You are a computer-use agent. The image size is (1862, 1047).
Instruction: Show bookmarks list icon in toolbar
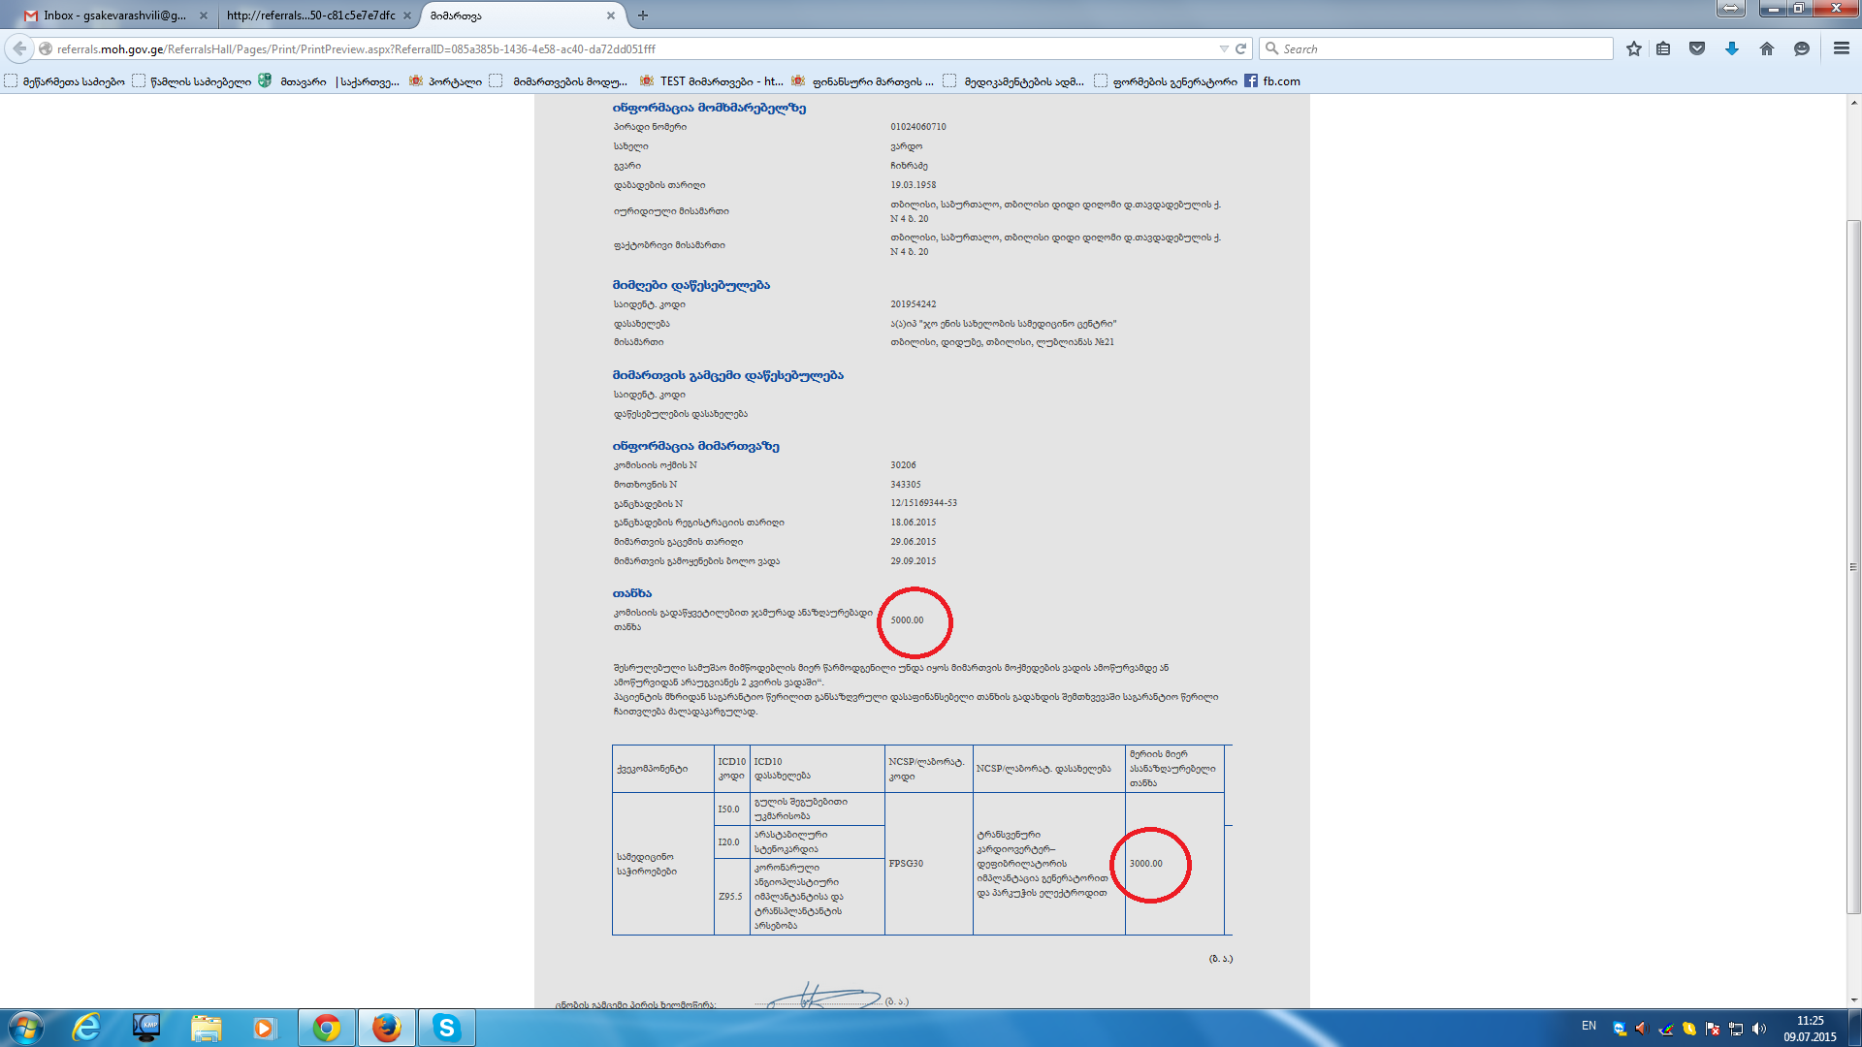pyautogui.click(x=1663, y=48)
